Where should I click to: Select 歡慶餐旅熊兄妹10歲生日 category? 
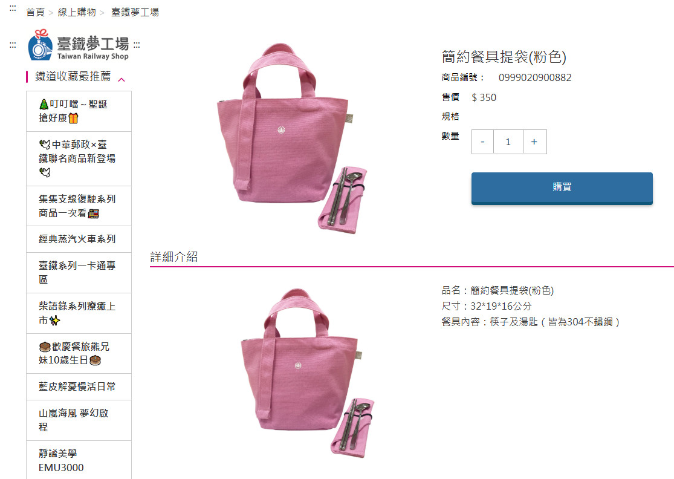79,353
